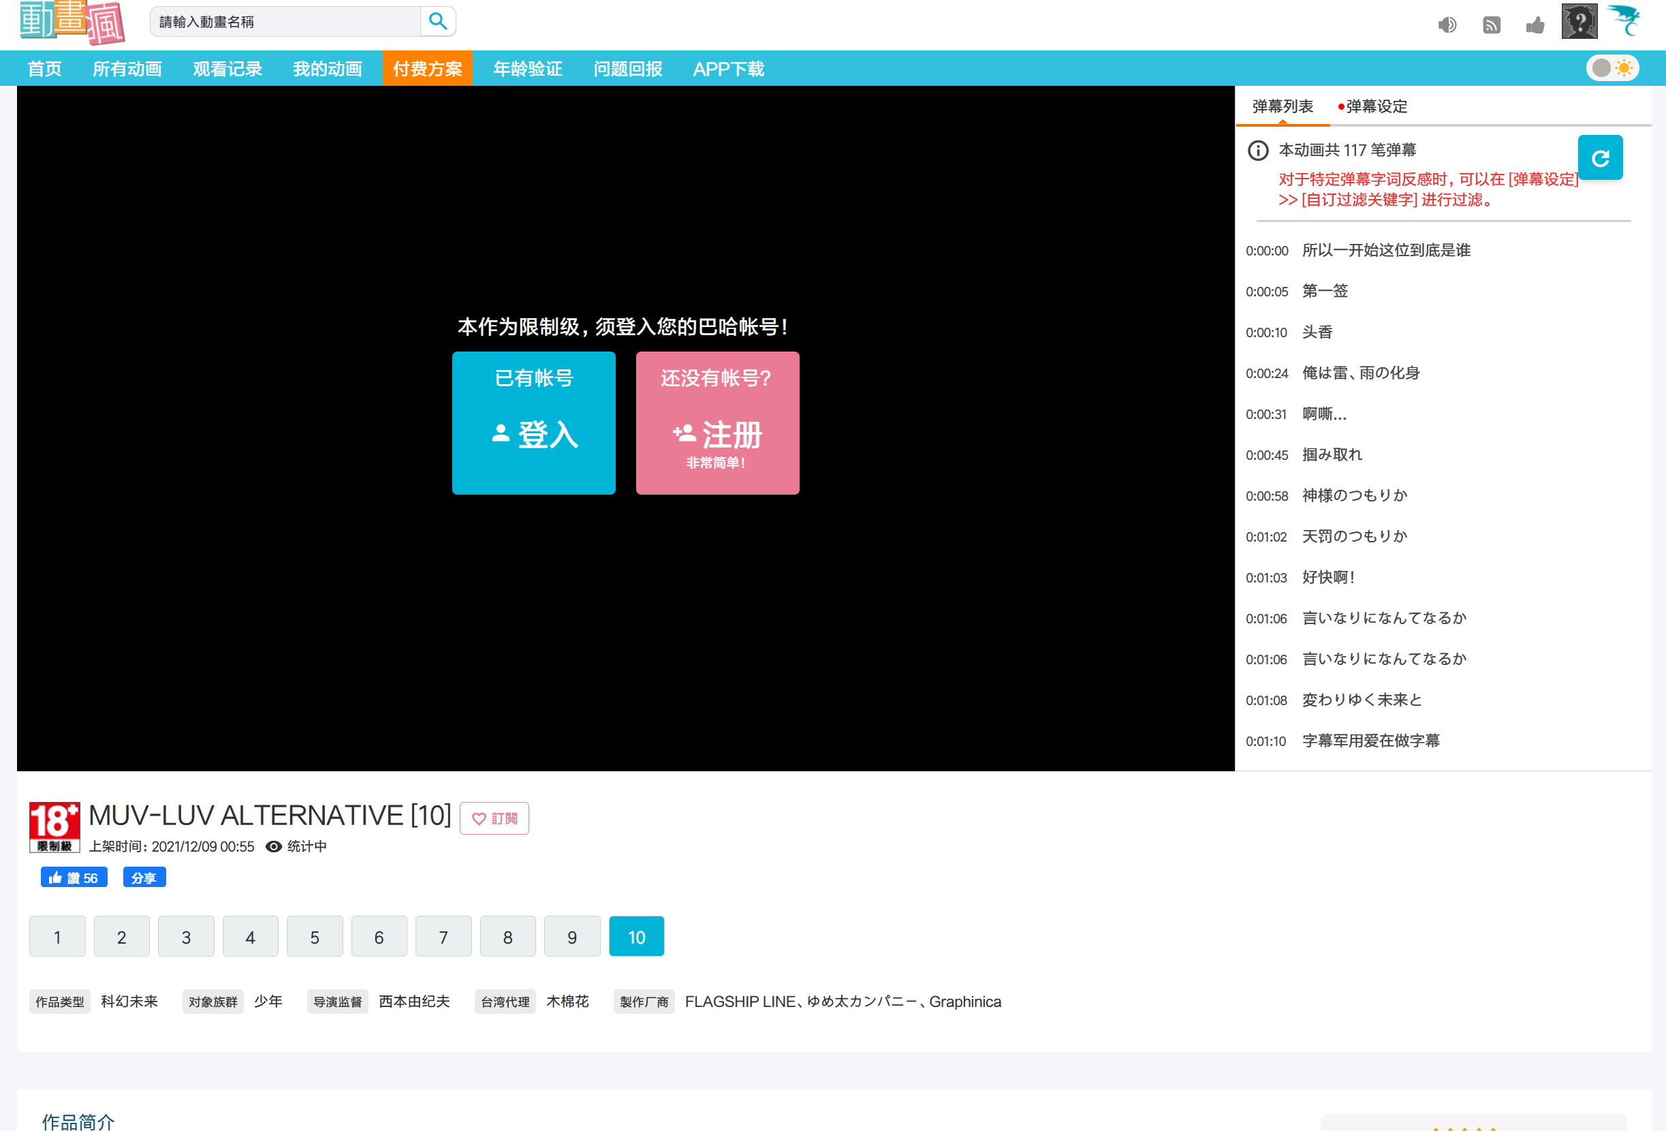The width and height of the screenshot is (1666, 1131).
Task: Toggle the dark/light theme switch
Action: tap(1612, 68)
